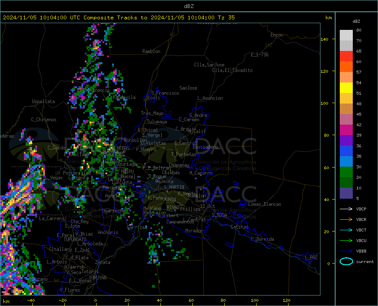The width and height of the screenshot is (378, 306).
Task: Click the dark green 20 dBZ swatch
Action: [346, 183]
